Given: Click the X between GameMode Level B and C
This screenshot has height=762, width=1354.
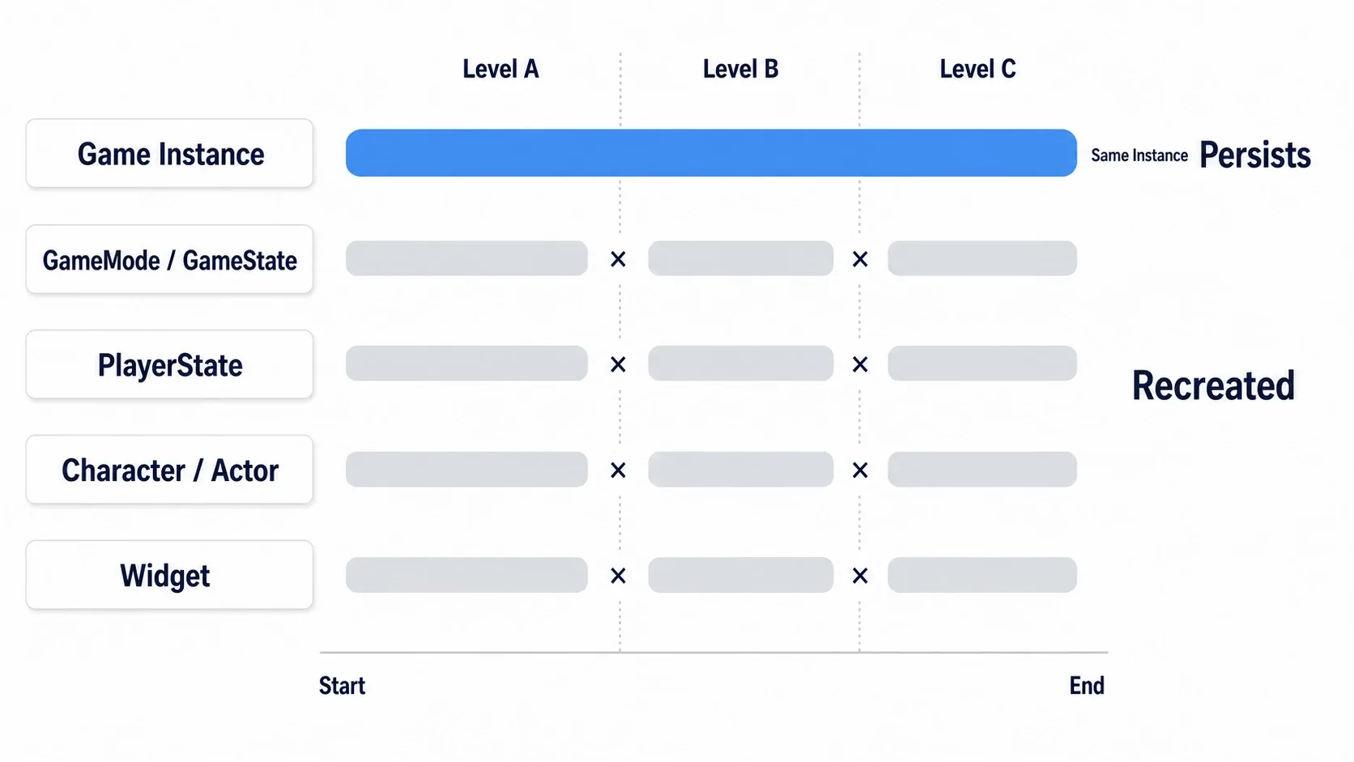Looking at the screenshot, I should coord(860,259).
